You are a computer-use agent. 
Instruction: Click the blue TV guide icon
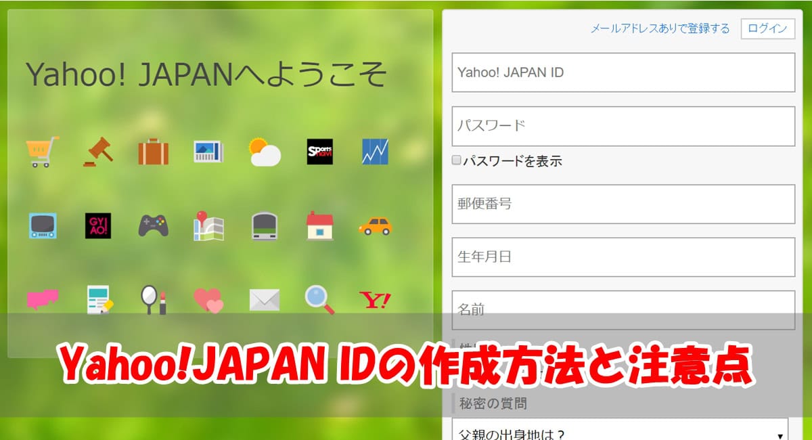tap(42, 225)
